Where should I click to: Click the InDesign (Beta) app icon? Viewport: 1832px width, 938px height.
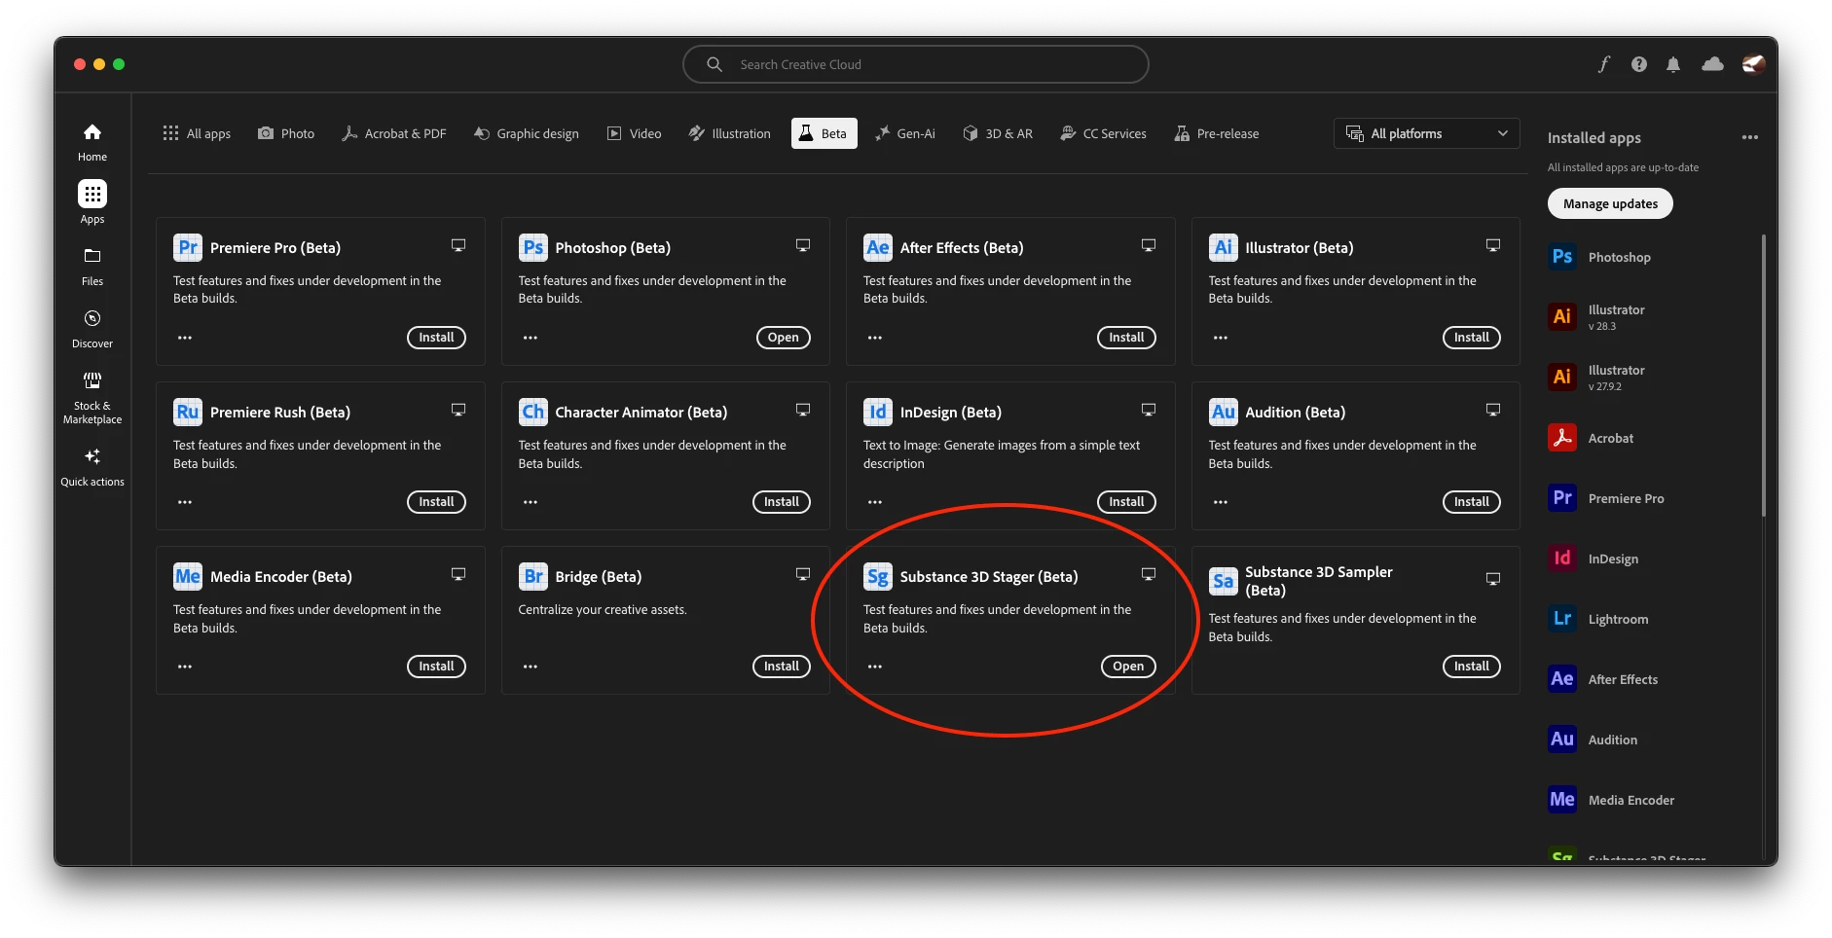878,412
